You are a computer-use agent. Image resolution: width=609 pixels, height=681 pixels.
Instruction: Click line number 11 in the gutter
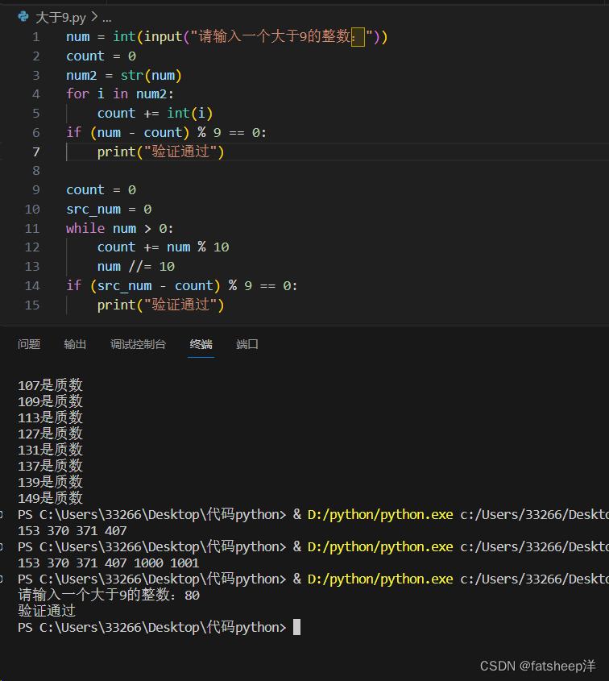(32, 228)
